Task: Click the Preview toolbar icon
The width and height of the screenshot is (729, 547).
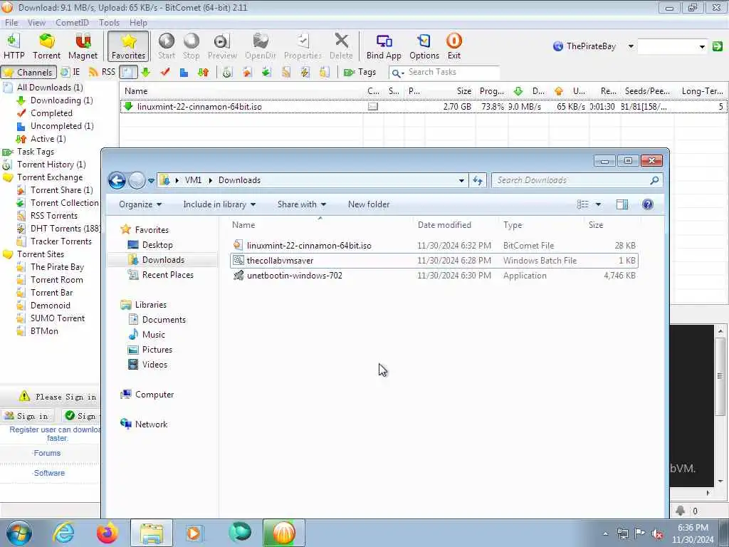Action: (222, 46)
